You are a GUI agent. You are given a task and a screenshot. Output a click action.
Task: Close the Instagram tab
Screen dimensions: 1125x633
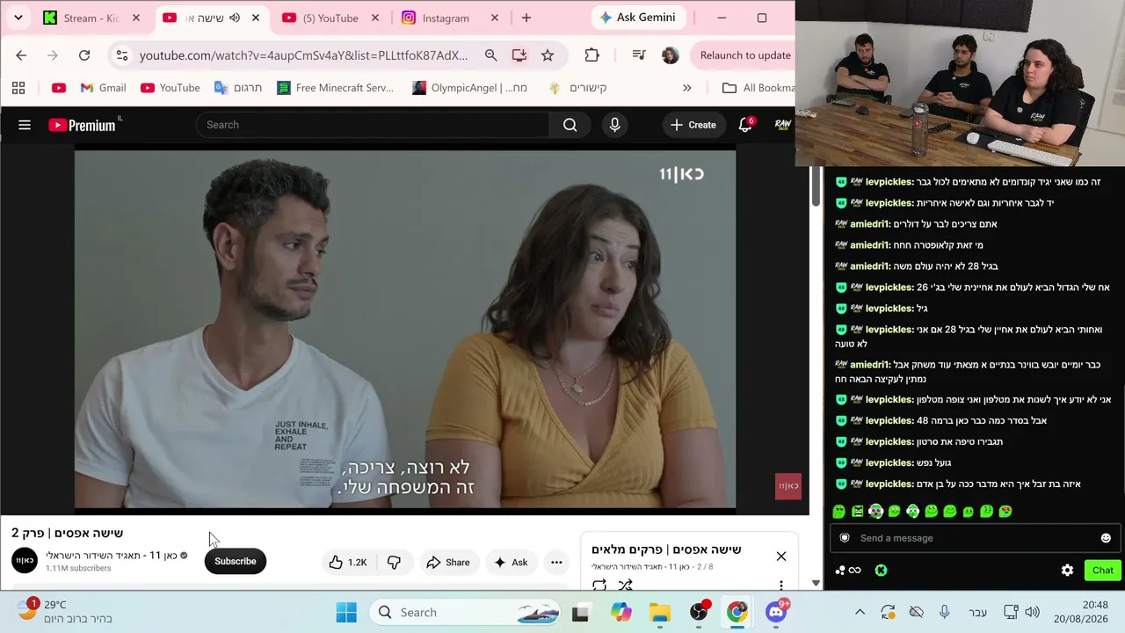click(x=494, y=18)
